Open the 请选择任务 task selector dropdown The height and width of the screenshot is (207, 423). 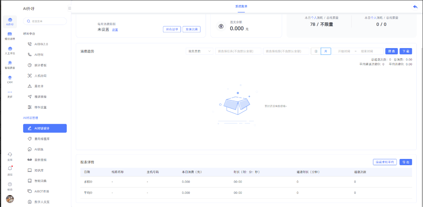(x=238, y=51)
